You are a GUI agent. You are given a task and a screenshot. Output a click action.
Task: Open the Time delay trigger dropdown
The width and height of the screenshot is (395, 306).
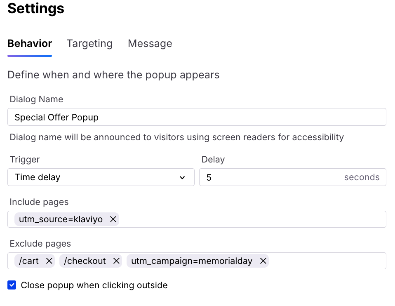point(101,177)
